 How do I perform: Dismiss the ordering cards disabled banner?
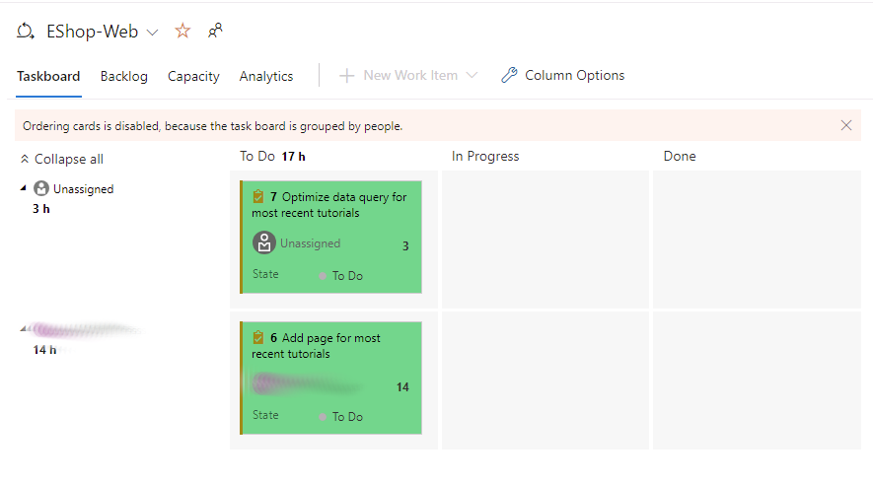click(846, 125)
